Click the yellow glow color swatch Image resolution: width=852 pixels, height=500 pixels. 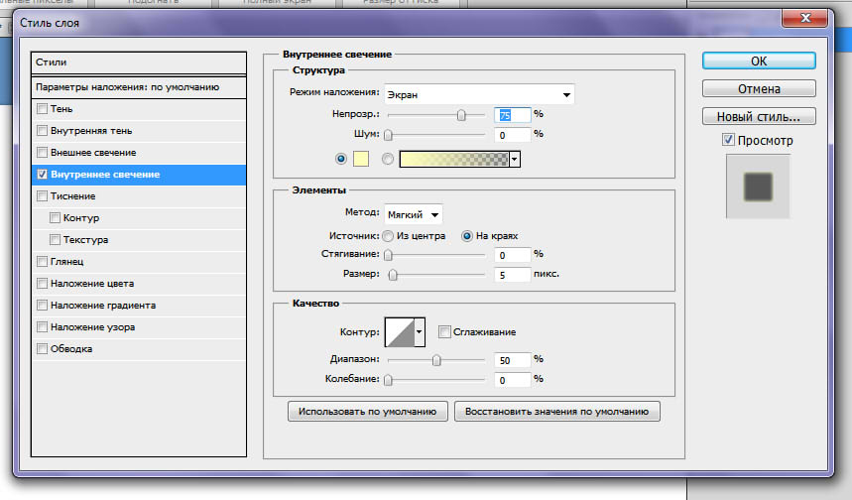(x=361, y=159)
